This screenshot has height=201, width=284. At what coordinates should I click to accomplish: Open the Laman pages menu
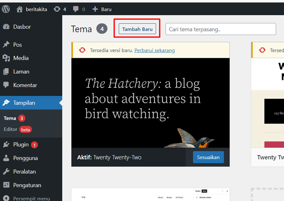[x=21, y=72]
